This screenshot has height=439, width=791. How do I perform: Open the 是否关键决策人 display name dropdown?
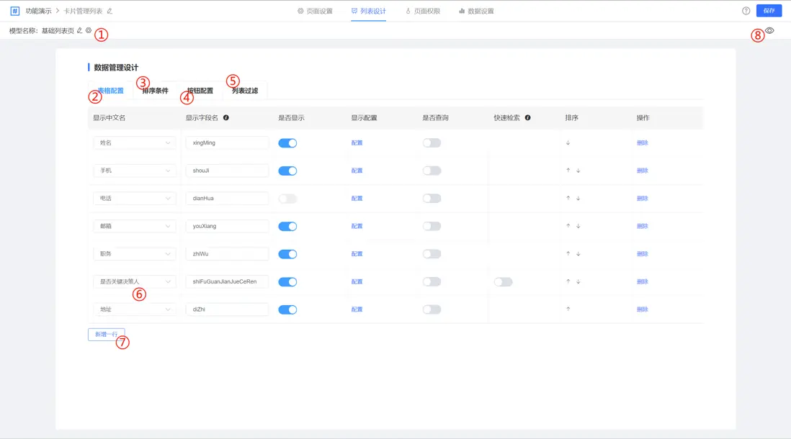134,281
